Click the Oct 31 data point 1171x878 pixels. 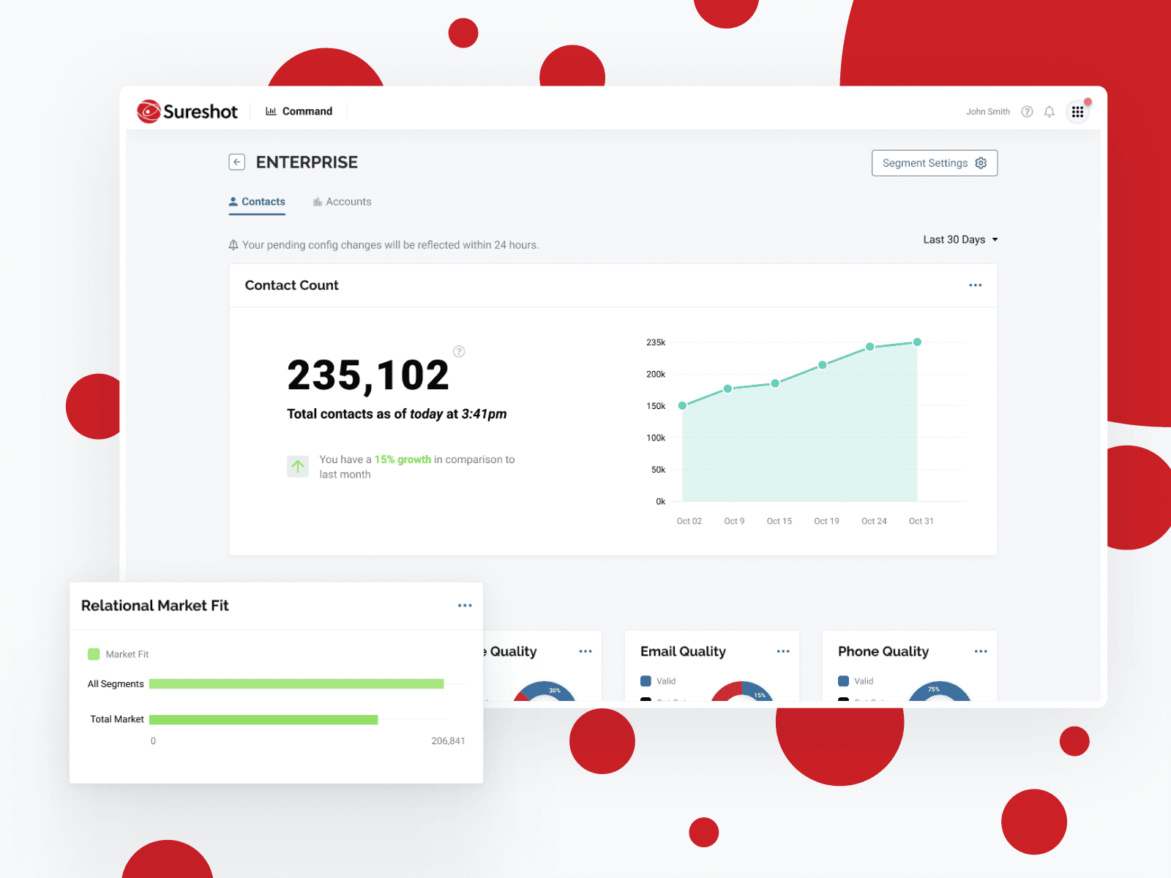tap(917, 342)
